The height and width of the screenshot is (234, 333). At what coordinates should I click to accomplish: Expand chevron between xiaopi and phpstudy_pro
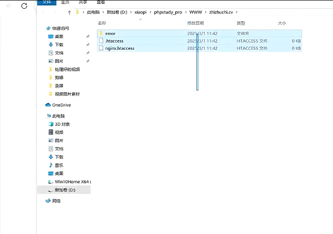pos(151,12)
